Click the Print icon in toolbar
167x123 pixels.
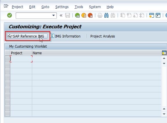[100, 16]
